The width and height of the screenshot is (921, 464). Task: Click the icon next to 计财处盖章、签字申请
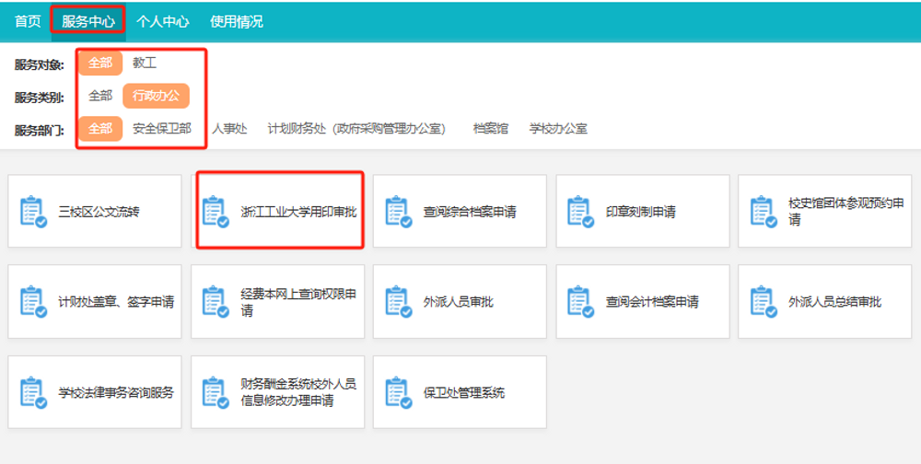pos(34,302)
